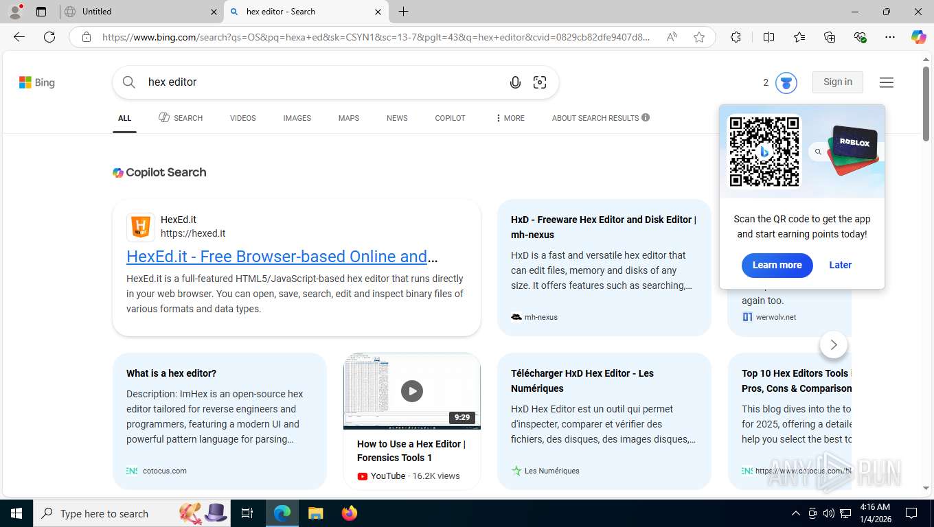The width and height of the screenshot is (934, 527).
Task: Select the ALL results tab
Action: point(124,118)
